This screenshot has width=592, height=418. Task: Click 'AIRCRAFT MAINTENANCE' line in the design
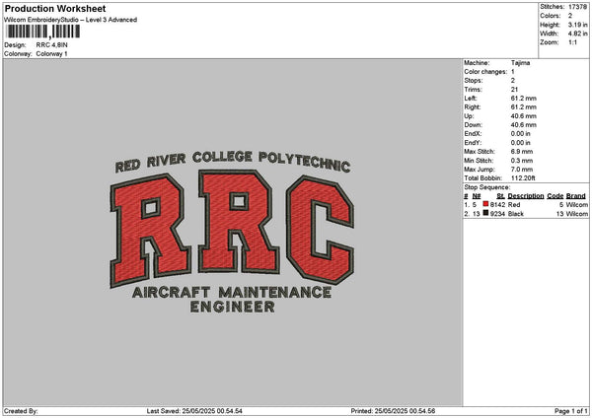232,293
